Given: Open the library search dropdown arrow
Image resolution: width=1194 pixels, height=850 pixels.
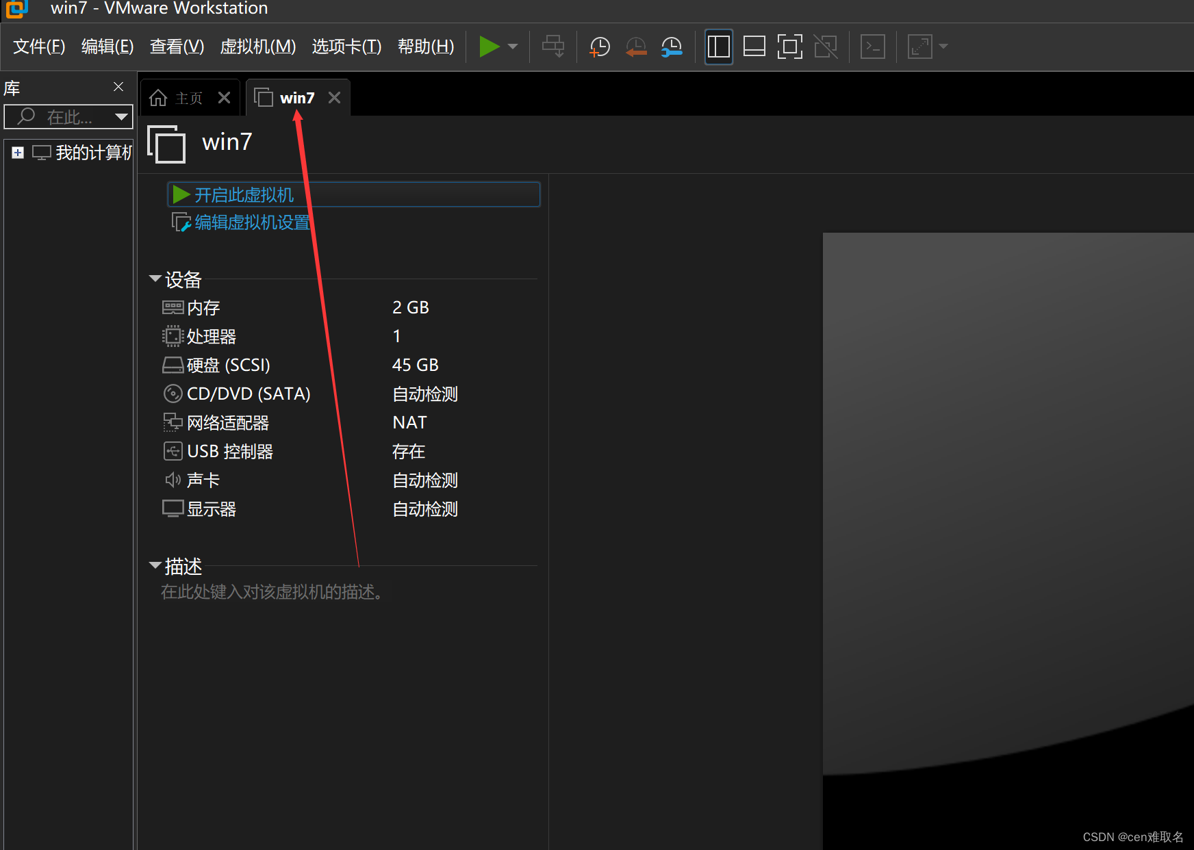Looking at the screenshot, I should [x=122, y=117].
